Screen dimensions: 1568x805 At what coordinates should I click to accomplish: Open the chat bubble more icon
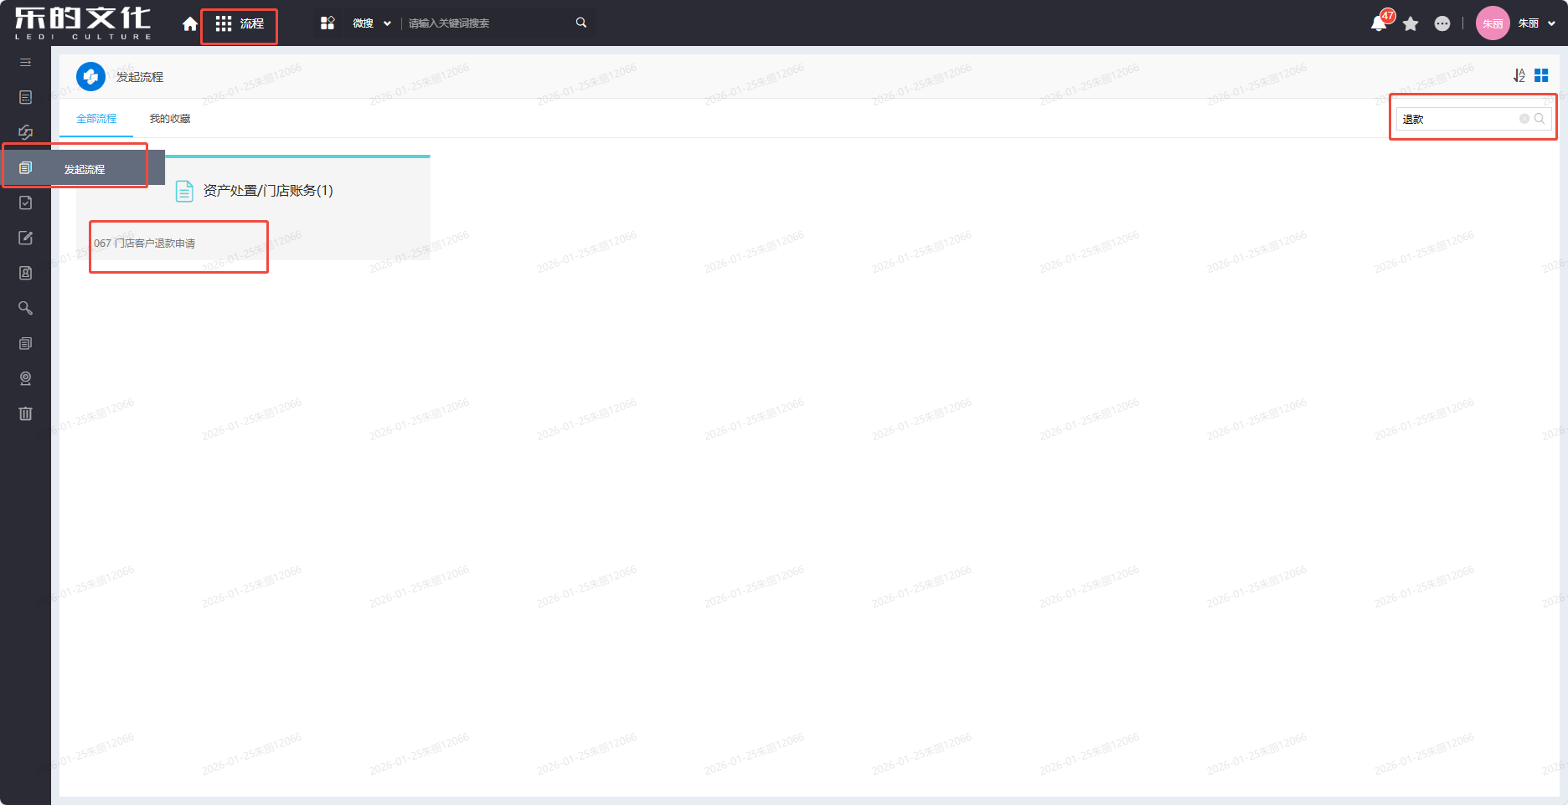(1442, 23)
